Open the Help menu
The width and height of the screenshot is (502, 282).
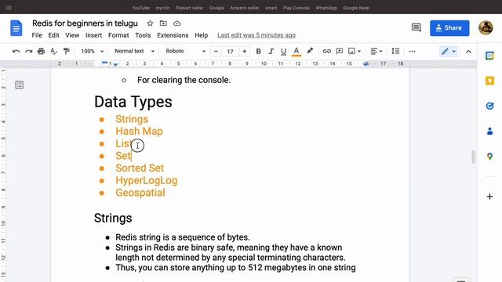click(201, 35)
